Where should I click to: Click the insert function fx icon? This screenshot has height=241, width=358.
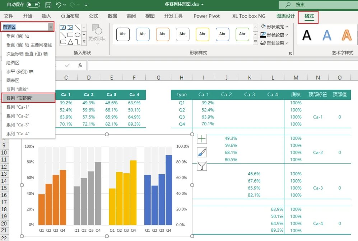[x=80, y=65]
